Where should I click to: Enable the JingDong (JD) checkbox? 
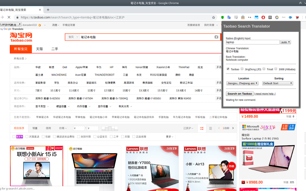pyautogui.click(x=242, y=69)
